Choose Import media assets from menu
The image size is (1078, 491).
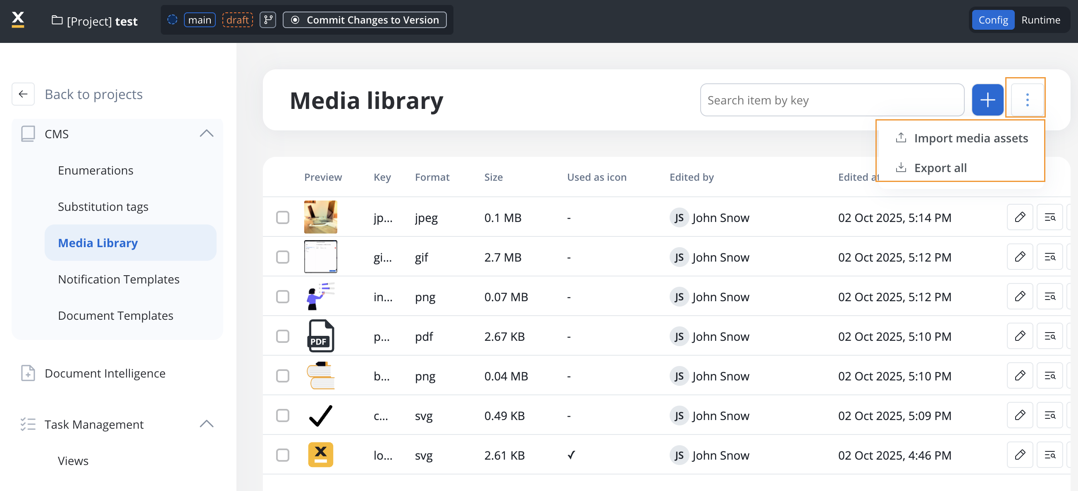[x=970, y=138]
